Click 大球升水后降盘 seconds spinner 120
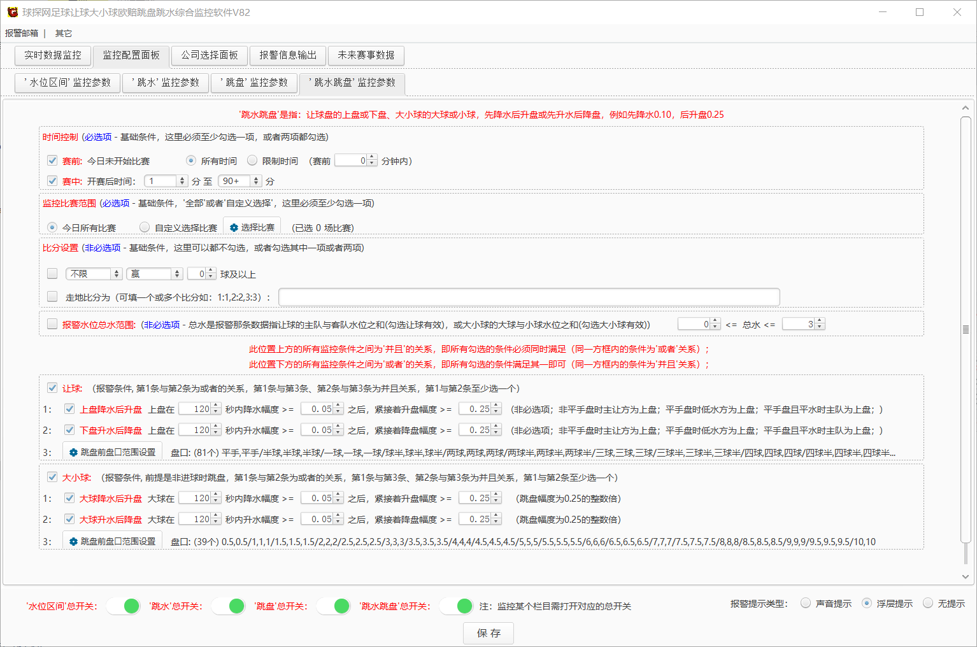The width and height of the screenshot is (977, 647). pyautogui.click(x=199, y=519)
